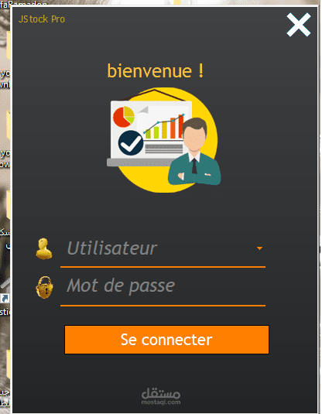322x414 pixels.
Task: Open the Utilisateur combo box field
Action: pyautogui.click(x=163, y=248)
